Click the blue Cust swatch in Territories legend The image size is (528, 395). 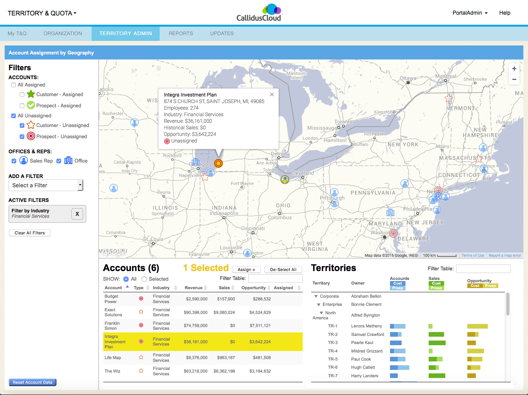(397, 283)
